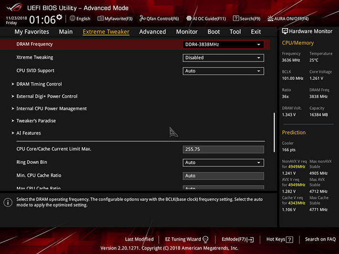Click the 101.00 MHz BCLK value

point(293,78)
